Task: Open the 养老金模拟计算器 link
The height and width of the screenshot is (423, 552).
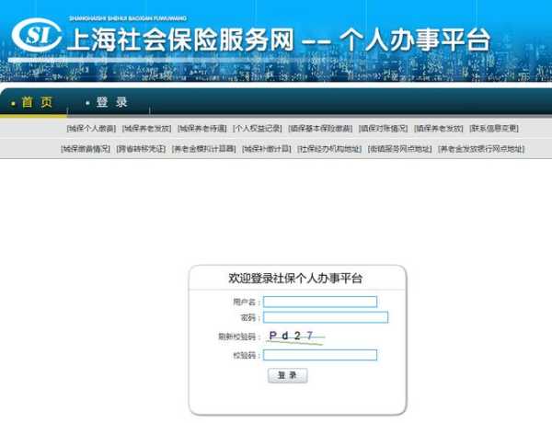Action: click(203, 149)
